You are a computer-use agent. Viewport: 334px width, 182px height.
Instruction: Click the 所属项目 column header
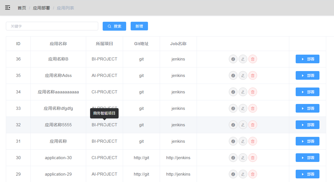pyautogui.click(x=104, y=44)
